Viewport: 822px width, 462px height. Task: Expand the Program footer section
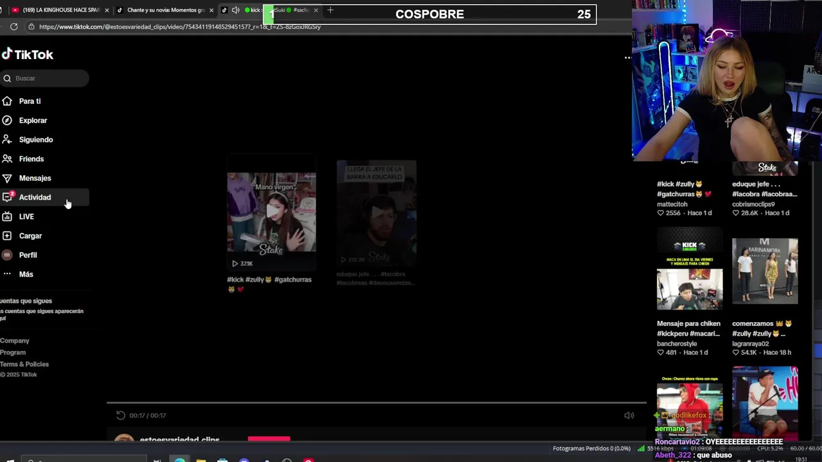point(13,352)
